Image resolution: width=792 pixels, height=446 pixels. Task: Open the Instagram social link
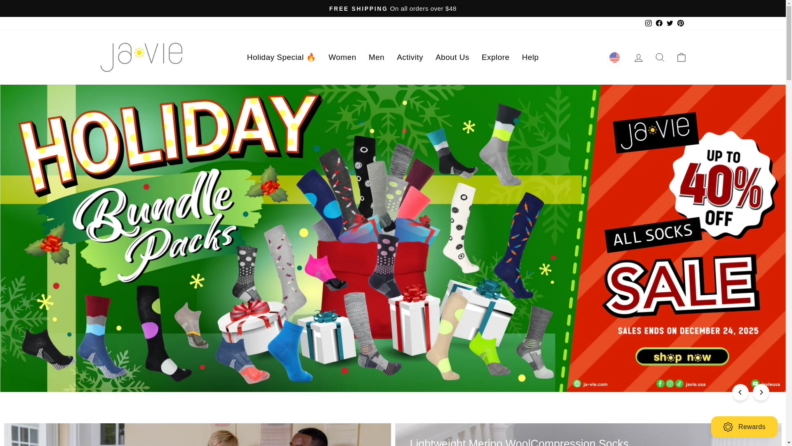648,23
